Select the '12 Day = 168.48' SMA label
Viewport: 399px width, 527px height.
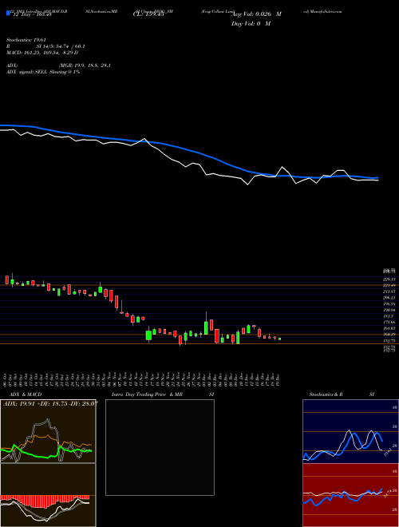click(32, 14)
